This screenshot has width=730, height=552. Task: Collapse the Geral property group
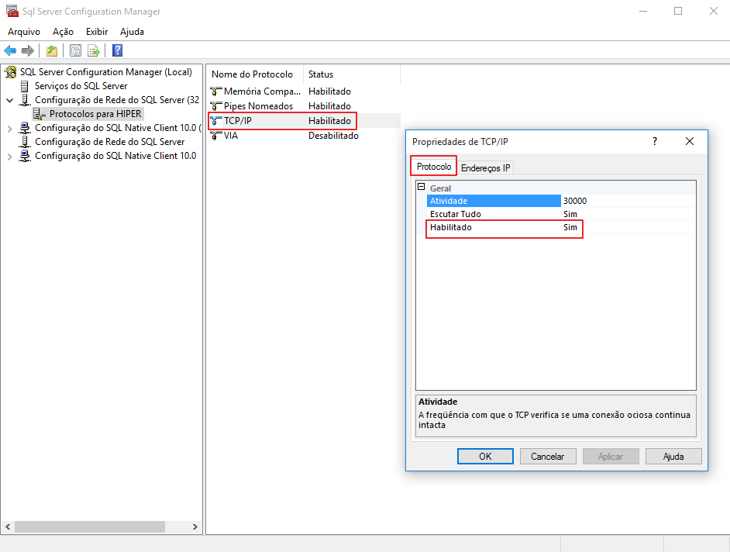point(422,188)
